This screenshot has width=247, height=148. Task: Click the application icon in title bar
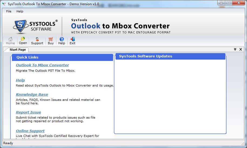[x=4, y=4]
